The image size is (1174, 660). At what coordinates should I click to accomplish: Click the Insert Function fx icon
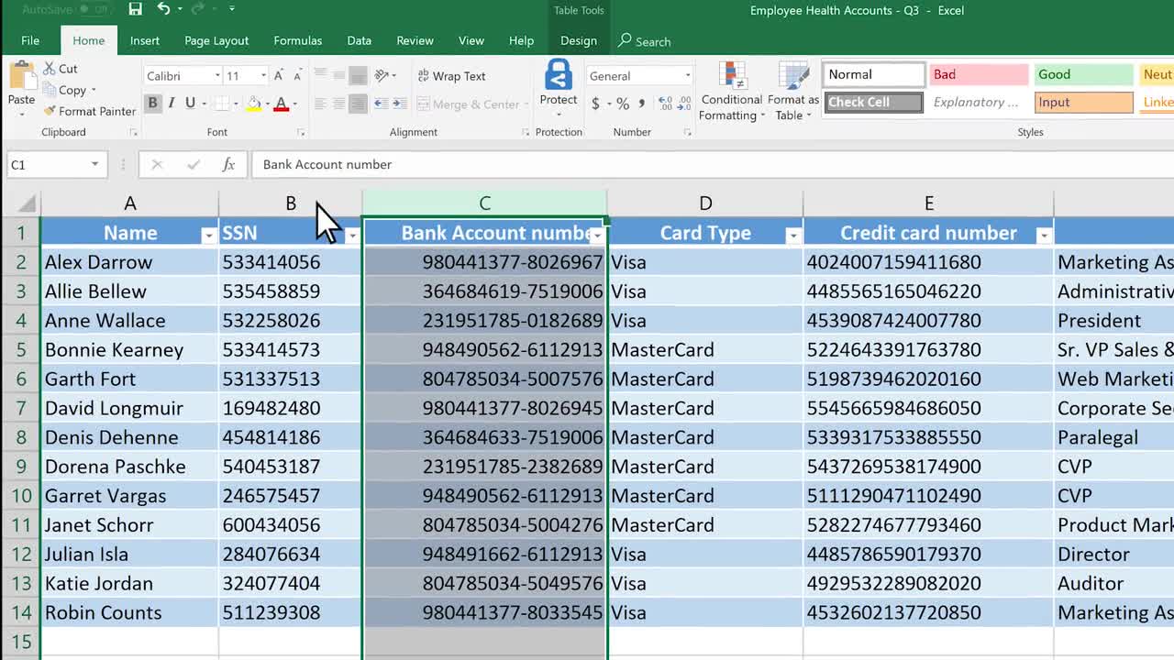tap(228, 165)
